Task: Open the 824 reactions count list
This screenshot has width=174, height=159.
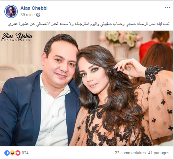Action: [25, 153]
